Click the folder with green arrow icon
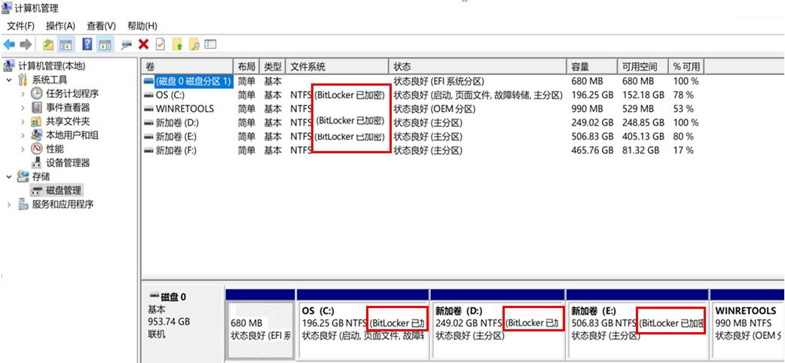This screenshot has height=363, width=785. click(177, 44)
